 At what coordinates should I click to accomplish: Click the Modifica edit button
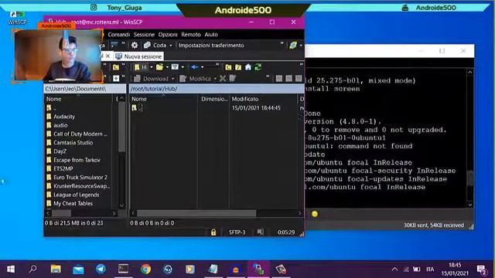(195, 79)
